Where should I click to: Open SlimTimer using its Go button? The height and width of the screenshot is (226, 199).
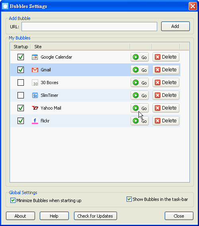click(140, 95)
